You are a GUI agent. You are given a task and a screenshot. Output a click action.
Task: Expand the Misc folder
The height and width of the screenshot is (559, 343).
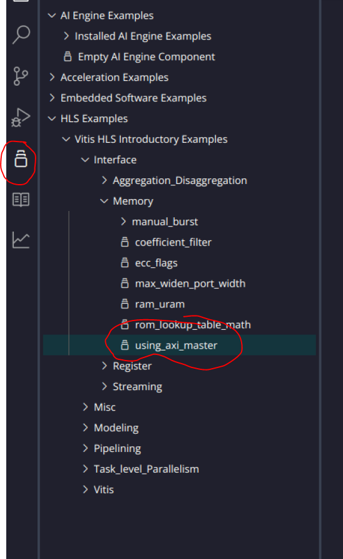(85, 407)
